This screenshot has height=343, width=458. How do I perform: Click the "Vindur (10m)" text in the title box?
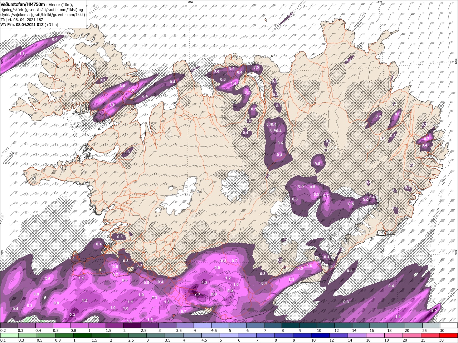pyautogui.click(x=60, y=4)
